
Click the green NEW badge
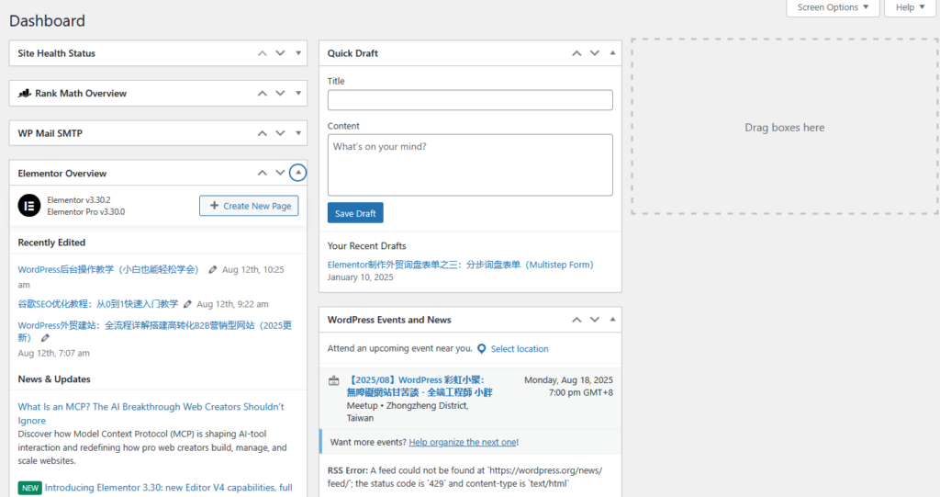(x=30, y=488)
